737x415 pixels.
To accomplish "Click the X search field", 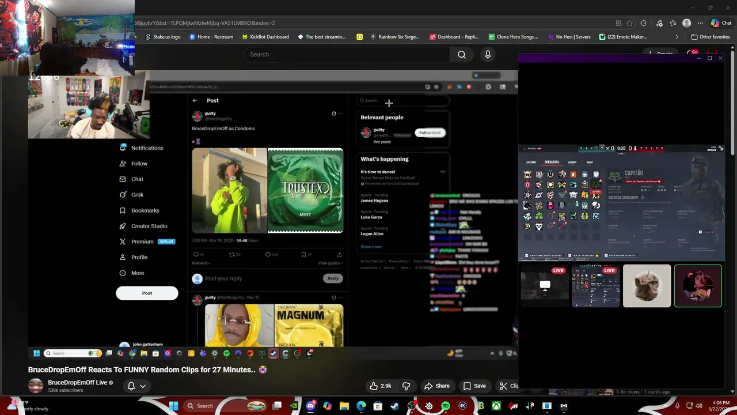I will [x=402, y=100].
